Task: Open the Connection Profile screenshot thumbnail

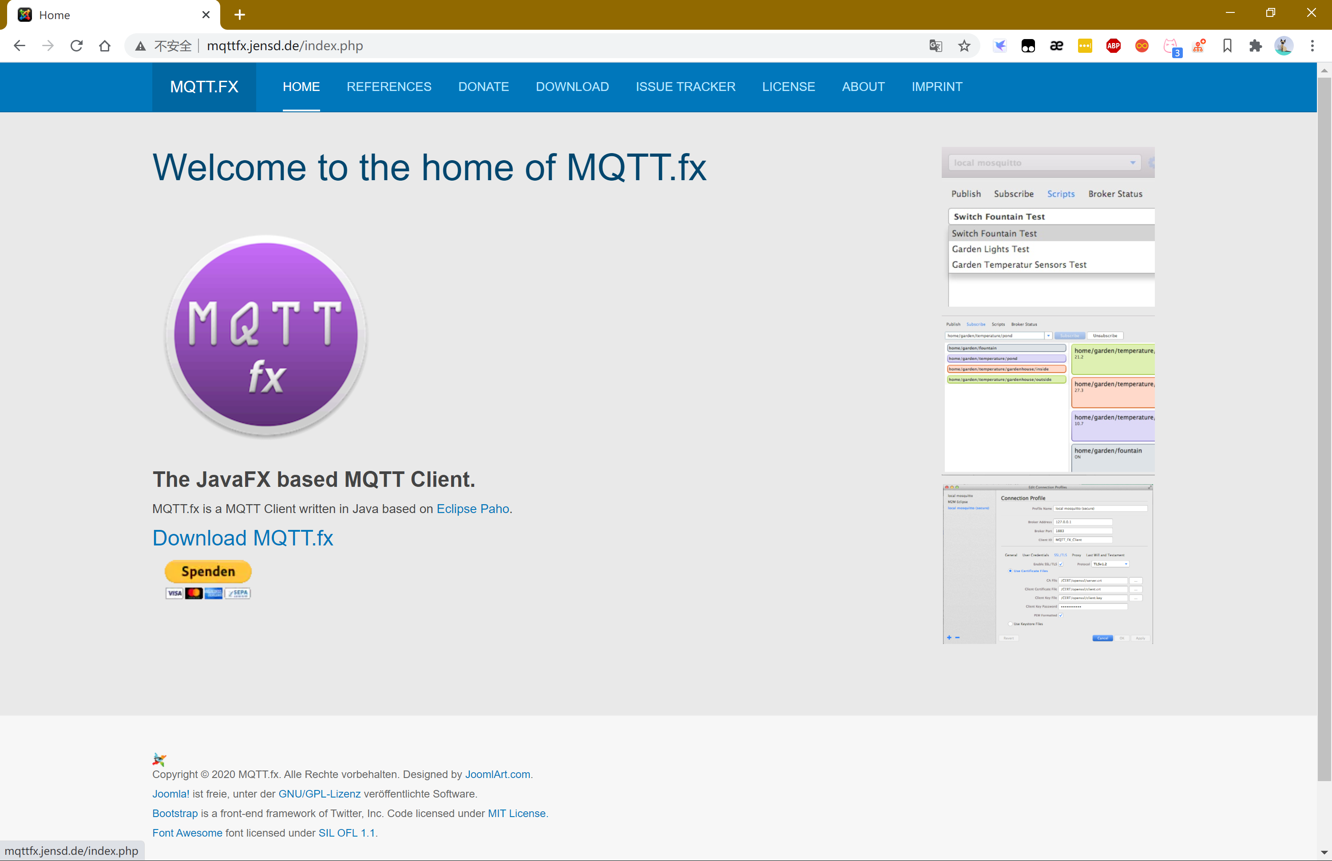Action: [1048, 564]
